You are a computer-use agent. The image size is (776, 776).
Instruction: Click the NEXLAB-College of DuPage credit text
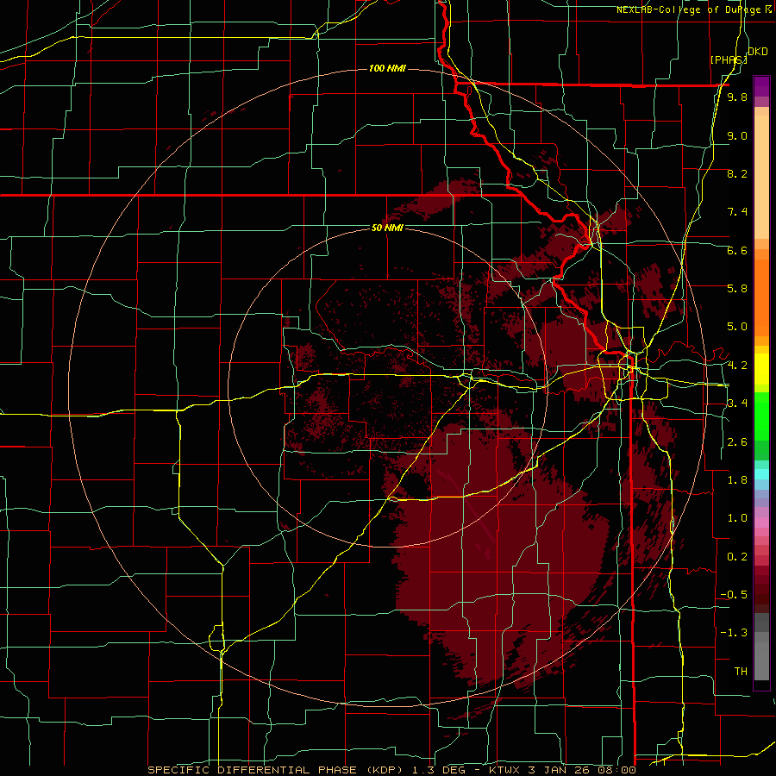[690, 9]
